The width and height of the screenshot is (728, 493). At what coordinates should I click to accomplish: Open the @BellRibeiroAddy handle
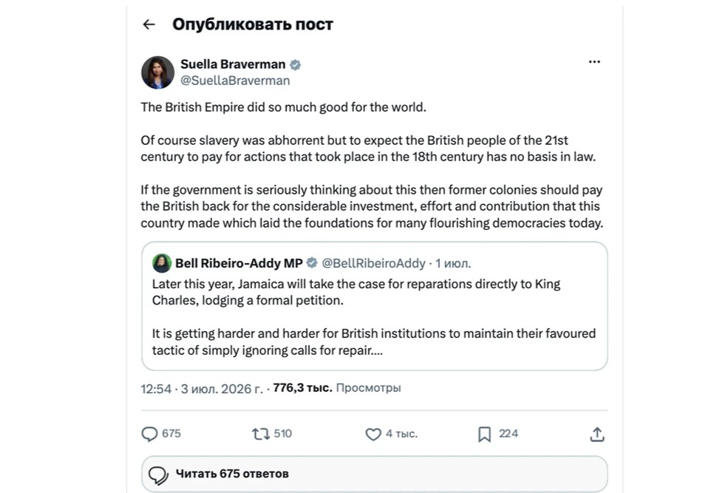pyautogui.click(x=373, y=263)
